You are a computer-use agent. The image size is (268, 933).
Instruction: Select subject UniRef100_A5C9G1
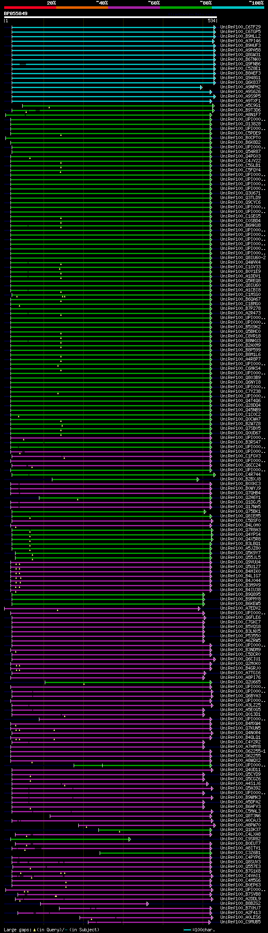click(x=240, y=106)
